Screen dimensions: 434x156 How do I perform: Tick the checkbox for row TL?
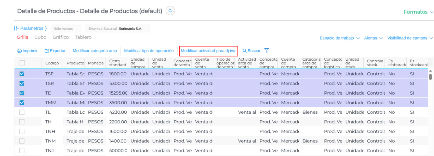(22, 112)
